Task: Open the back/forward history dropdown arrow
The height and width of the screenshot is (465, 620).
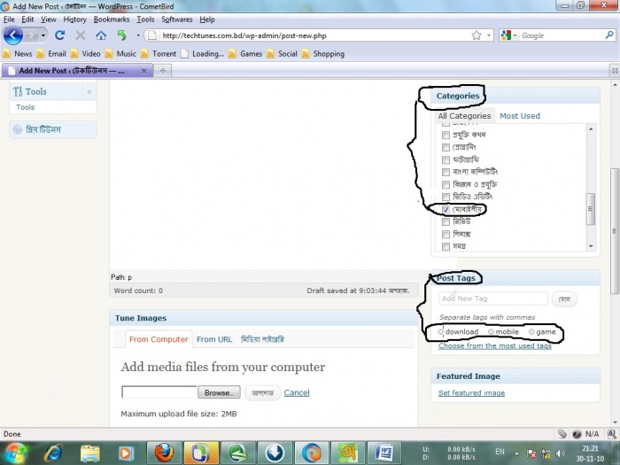Action: point(43,35)
